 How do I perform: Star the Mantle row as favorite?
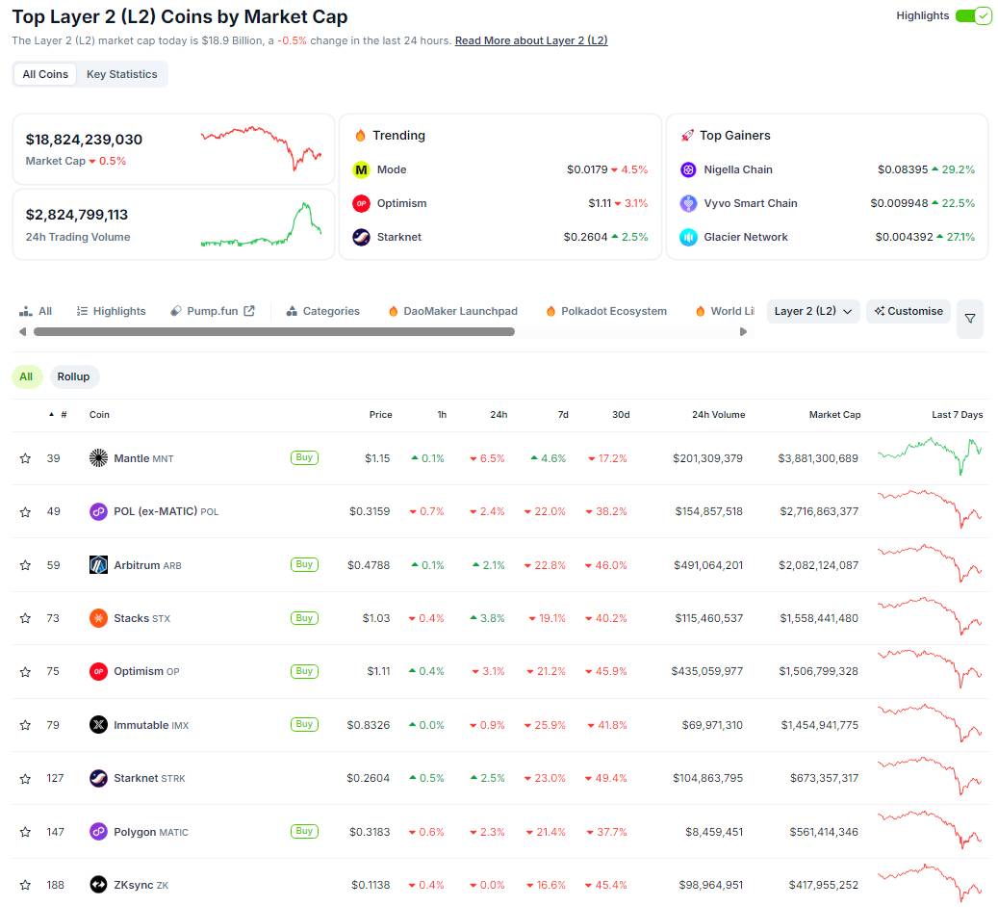(x=25, y=458)
